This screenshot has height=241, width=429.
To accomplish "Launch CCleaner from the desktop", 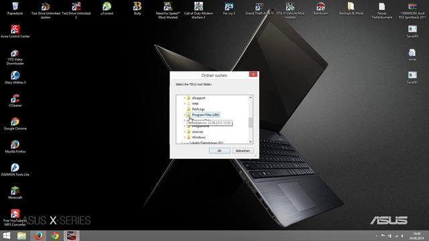I will 15,100.
